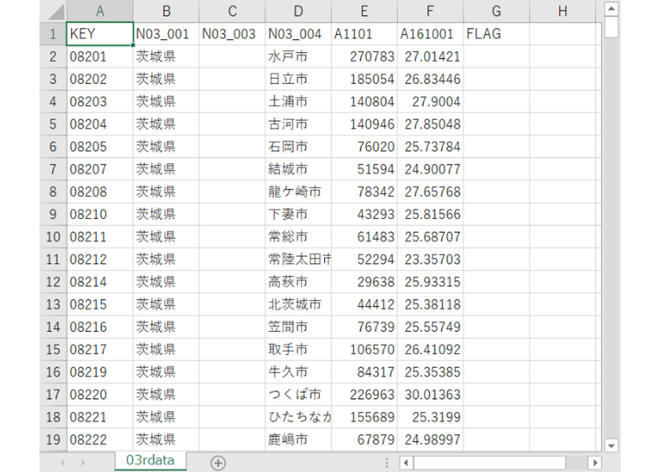Select column C header
This screenshot has width=661, height=472.
(x=232, y=11)
